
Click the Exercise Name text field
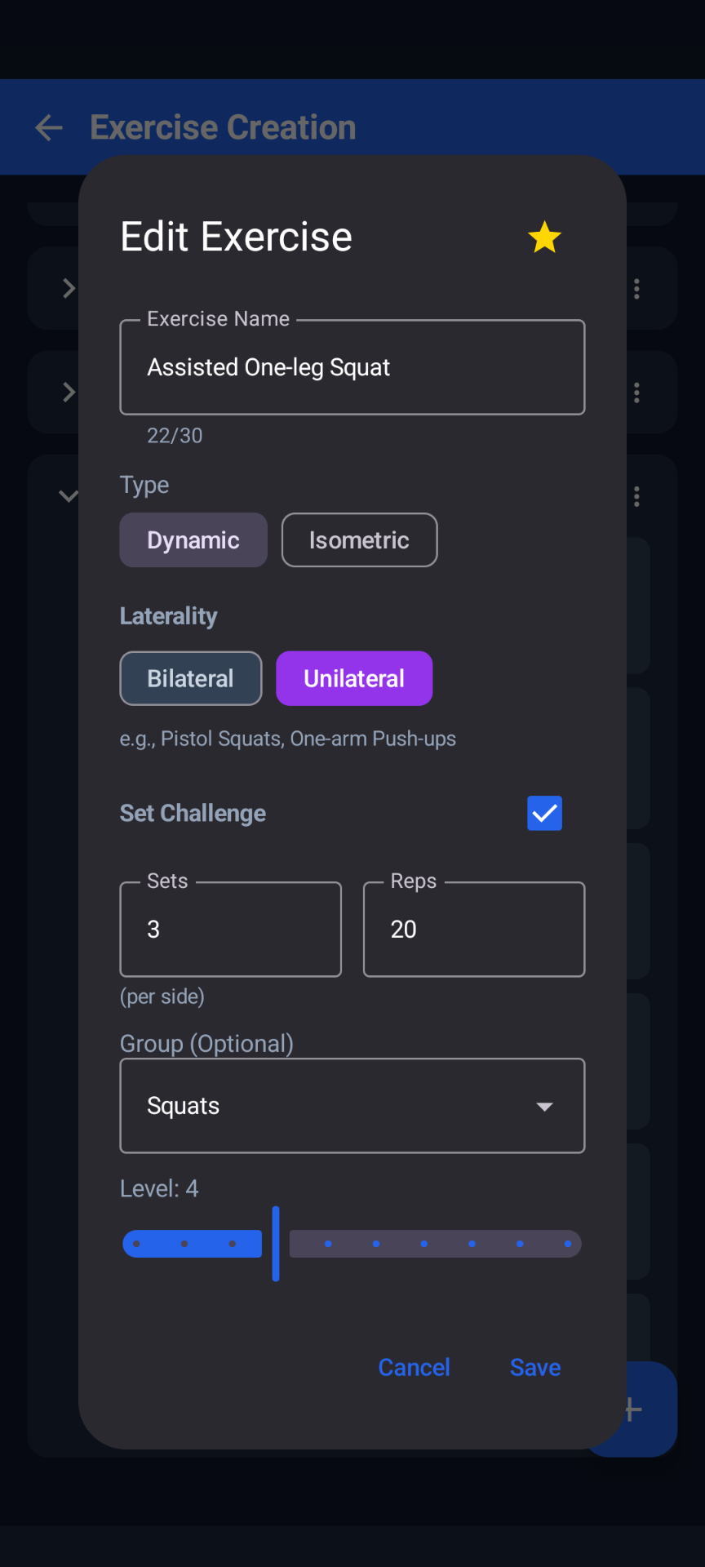[x=352, y=367]
